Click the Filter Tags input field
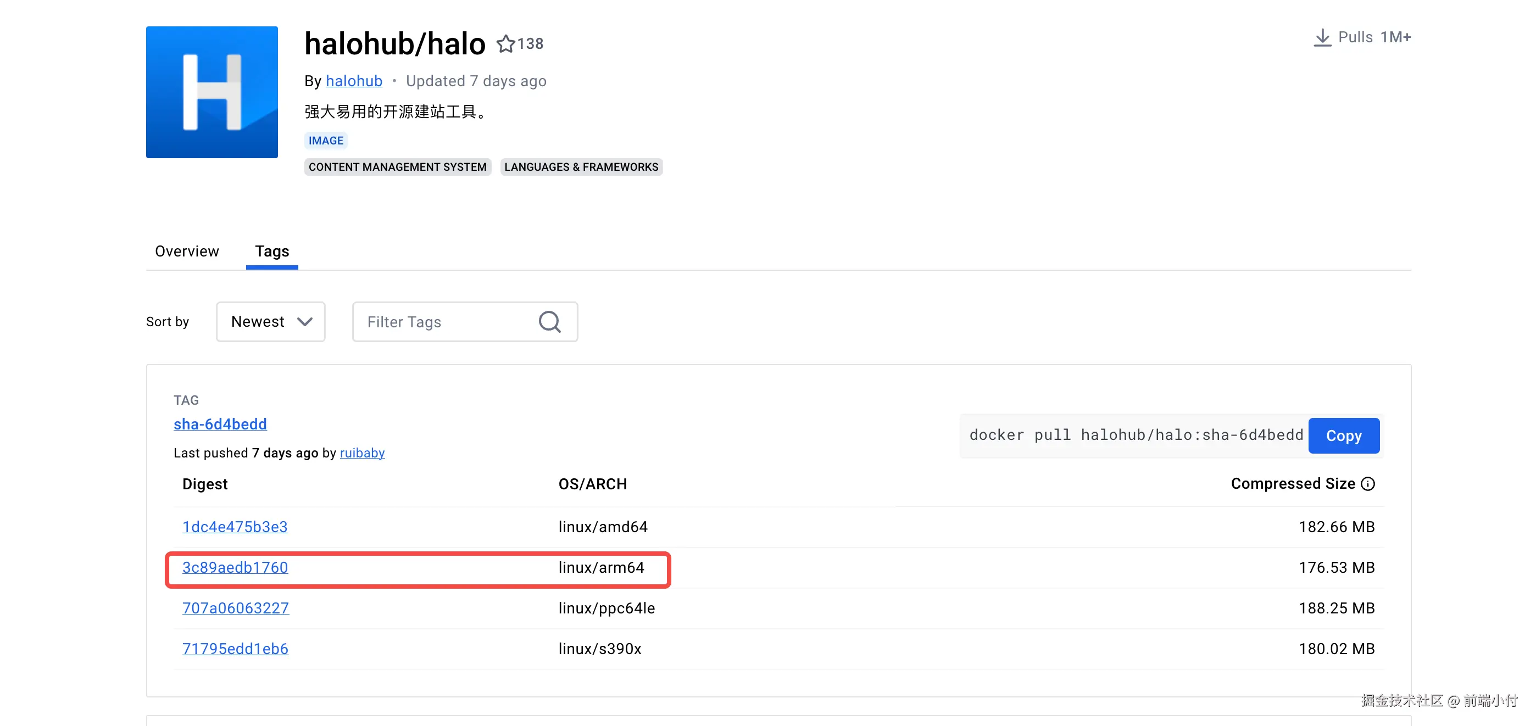Image resolution: width=1536 pixels, height=726 pixels. [x=444, y=322]
